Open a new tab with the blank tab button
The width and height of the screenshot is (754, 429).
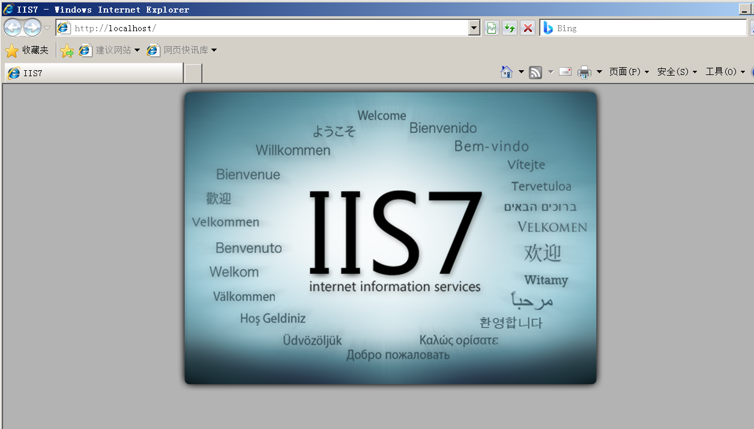coord(193,73)
